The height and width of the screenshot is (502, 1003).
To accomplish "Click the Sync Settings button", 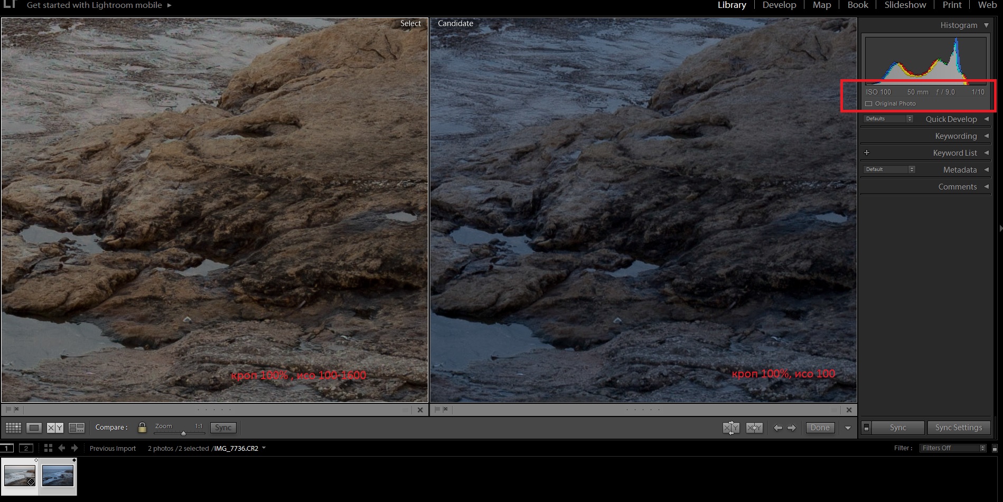I will 958,428.
